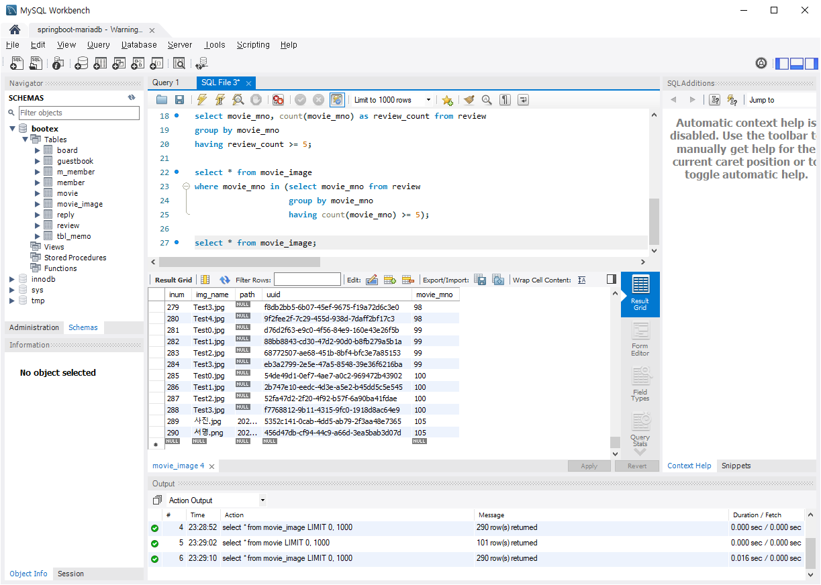Image resolution: width=821 pixels, height=585 pixels.
Task: Insert a new row into the result grid
Action: click(x=390, y=280)
